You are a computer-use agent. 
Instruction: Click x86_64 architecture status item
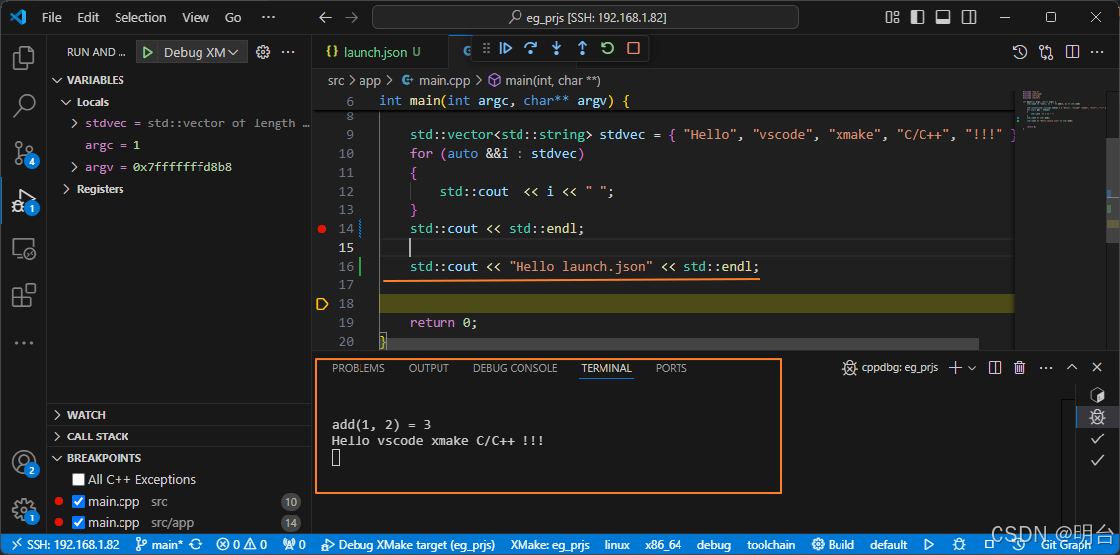click(x=664, y=545)
